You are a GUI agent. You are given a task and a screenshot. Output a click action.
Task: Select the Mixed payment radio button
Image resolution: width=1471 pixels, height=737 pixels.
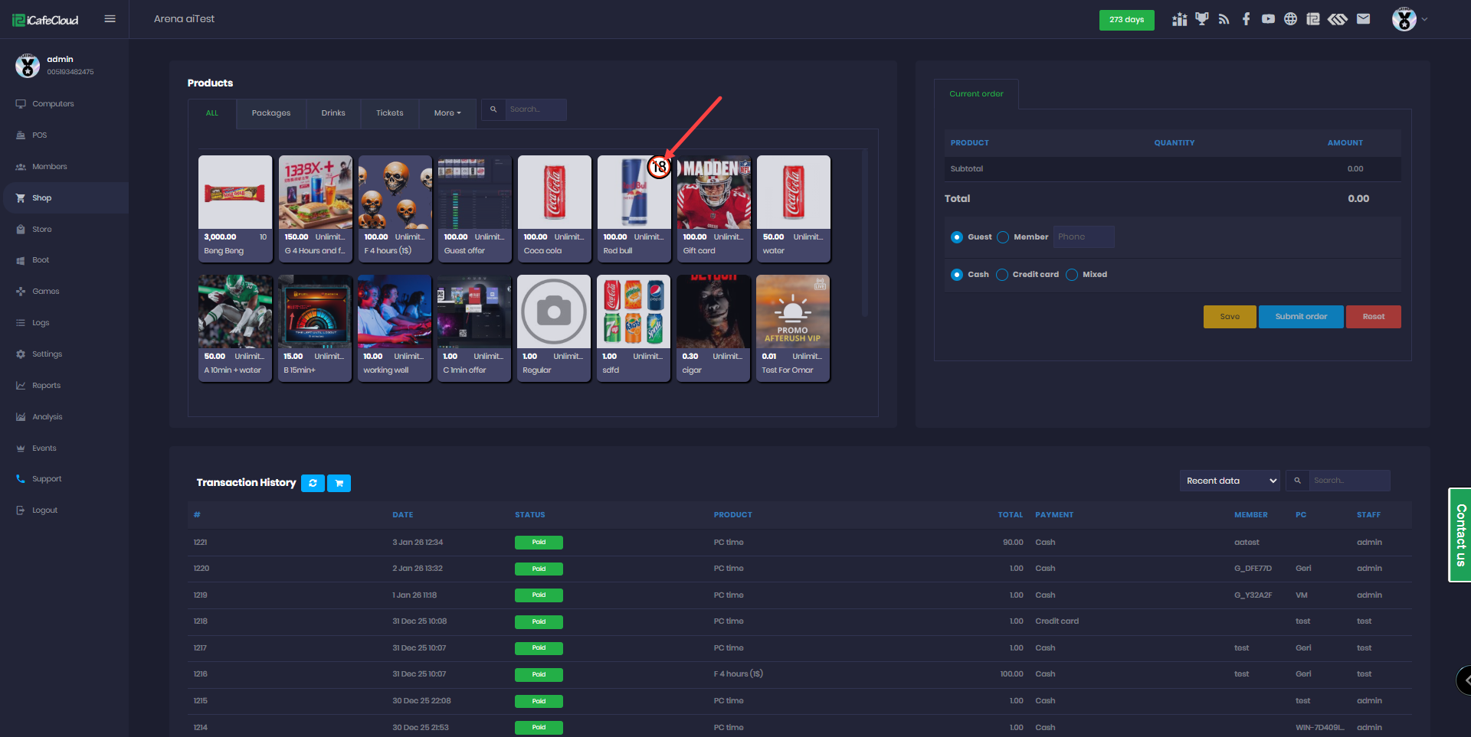pyautogui.click(x=1072, y=275)
